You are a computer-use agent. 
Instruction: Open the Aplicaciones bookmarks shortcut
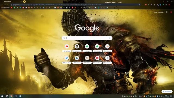click(5, 8)
